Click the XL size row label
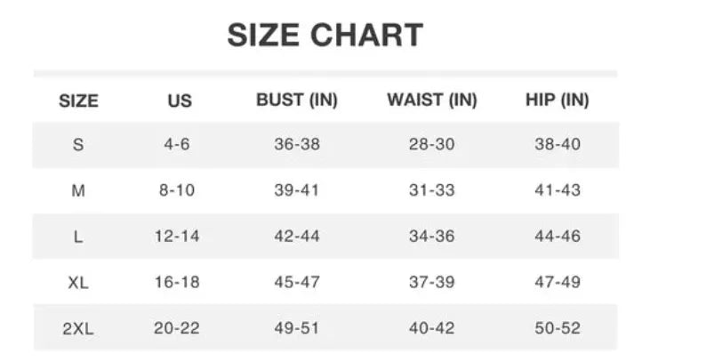The height and width of the screenshot is (362, 706). [x=78, y=283]
